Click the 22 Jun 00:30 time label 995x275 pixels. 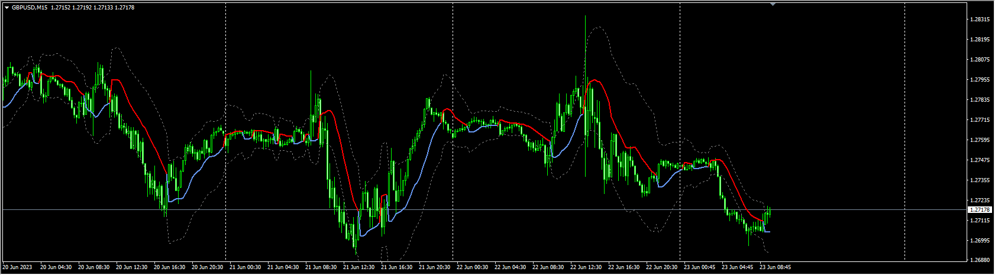(x=473, y=267)
